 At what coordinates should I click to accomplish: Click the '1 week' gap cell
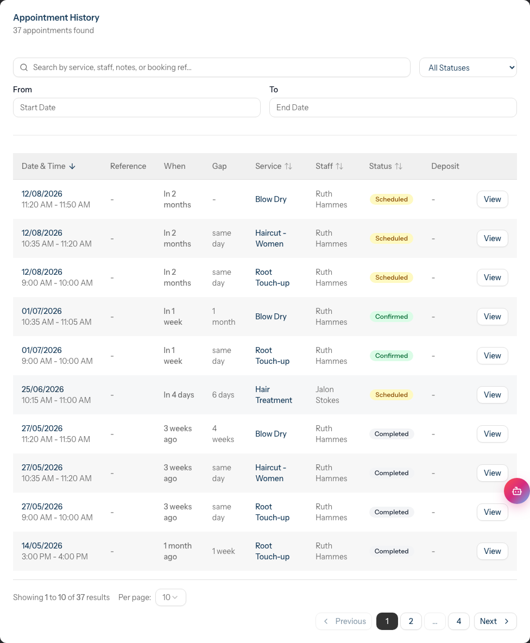(x=223, y=551)
